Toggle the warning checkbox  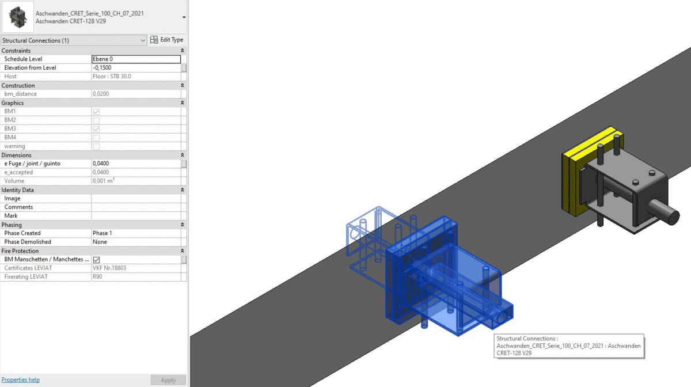coord(96,146)
